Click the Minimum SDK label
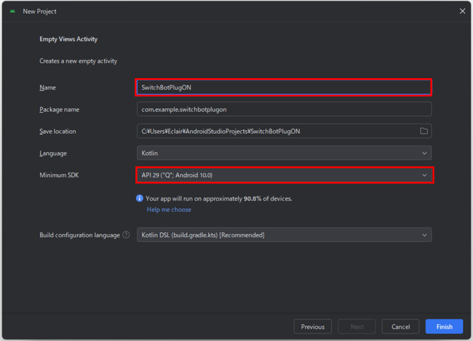473x341 pixels. tap(59, 175)
